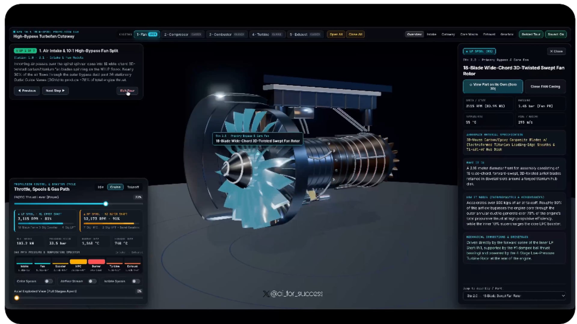Click the HP Spool 12,173 RPM card

[111, 220]
